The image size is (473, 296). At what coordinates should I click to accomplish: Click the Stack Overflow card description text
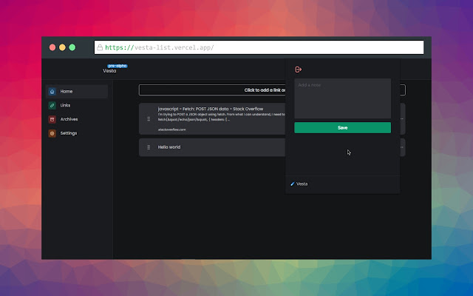[x=221, y=117]
